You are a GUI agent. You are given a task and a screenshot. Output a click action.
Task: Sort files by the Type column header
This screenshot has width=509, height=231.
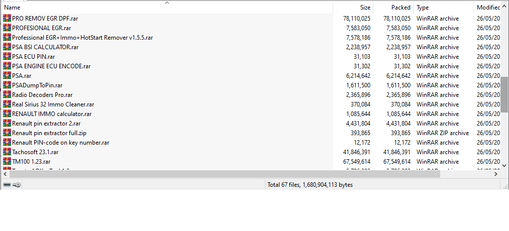coord(443,8)
